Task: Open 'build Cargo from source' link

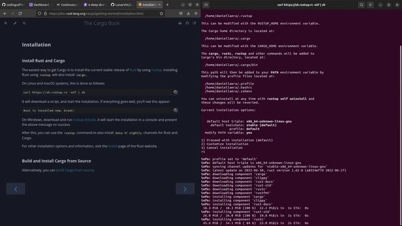Action: tap(75, 170)
